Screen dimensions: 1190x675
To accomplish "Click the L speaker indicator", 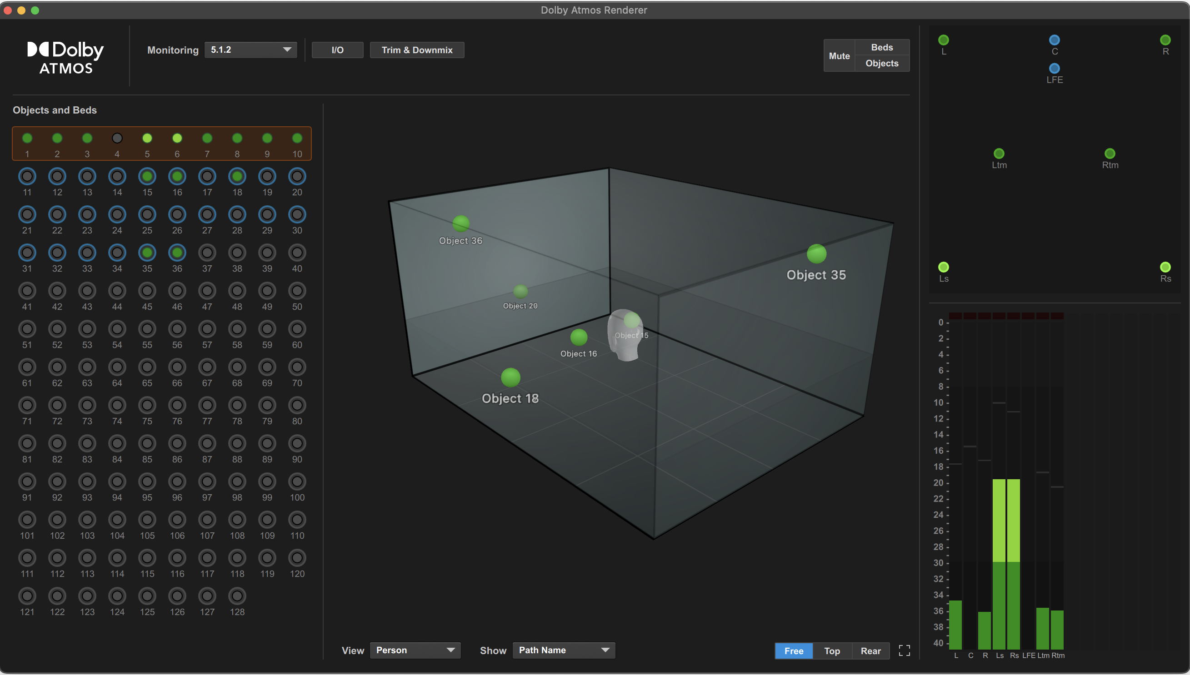I will click(x=943, y=40).
